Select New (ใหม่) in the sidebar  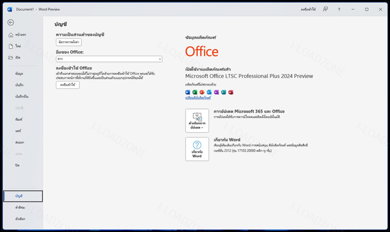coord(18,46)
